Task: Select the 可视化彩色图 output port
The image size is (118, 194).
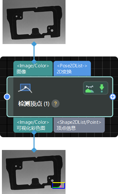Action: click(33, 125)
